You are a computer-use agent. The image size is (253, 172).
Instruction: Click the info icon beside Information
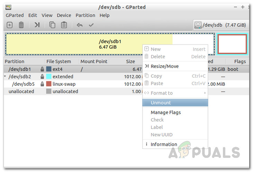tap(146, 144)
